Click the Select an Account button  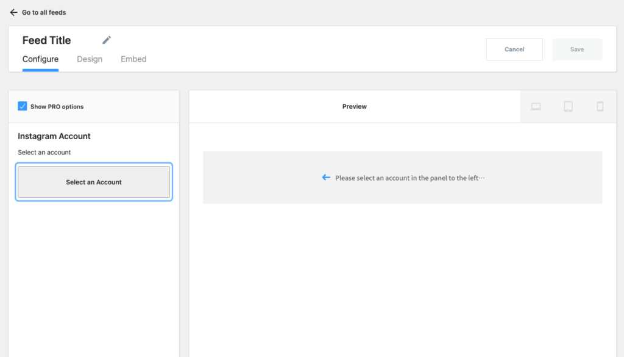pos(94,182)
